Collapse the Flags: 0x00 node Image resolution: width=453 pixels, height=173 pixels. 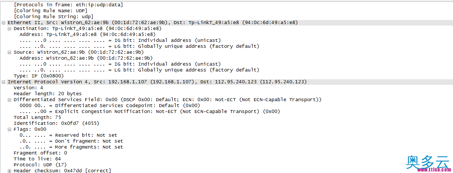[x=10, y=129]
